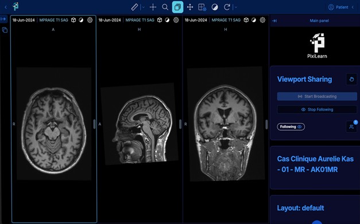Click the PixiLearn logo in top bar

coord(16,7)
